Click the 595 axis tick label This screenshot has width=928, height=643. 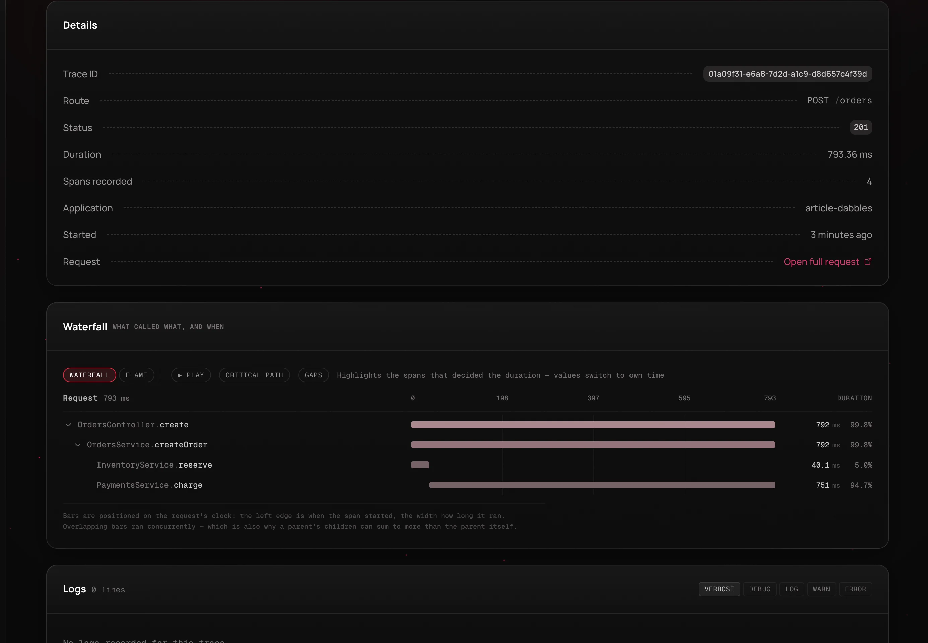[685, 398]
